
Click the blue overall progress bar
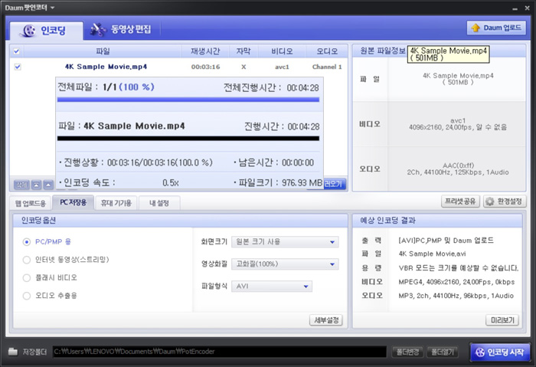[188, 100]
